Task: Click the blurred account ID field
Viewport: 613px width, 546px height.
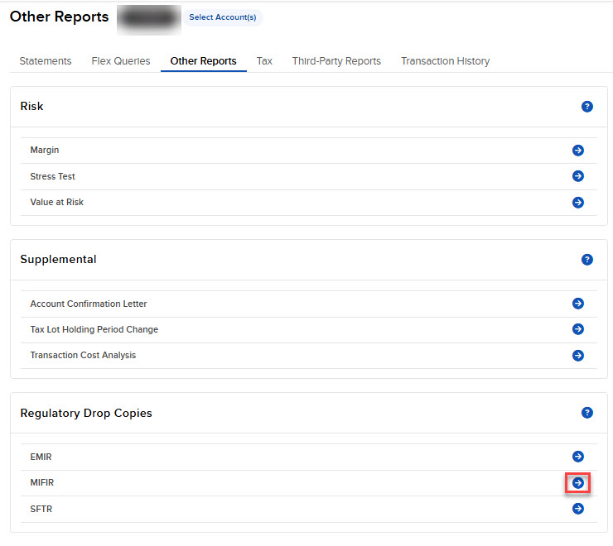Action: 149,17
